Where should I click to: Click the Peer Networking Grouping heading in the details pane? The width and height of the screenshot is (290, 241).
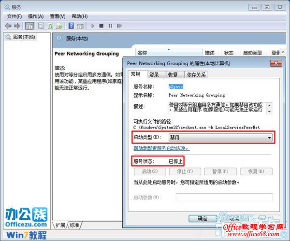click(87, 54)
